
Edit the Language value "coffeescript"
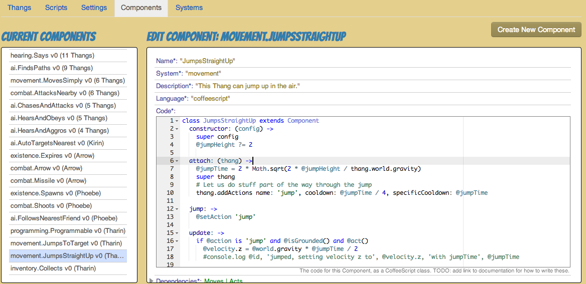tap(210, 99)
